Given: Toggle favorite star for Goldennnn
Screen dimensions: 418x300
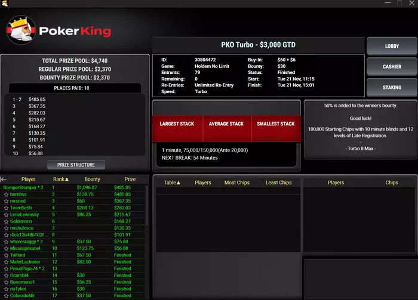Looking at the screenshot, I should tap(6, 221).
